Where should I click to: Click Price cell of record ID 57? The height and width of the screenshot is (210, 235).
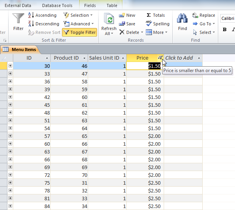tap(145, 136)
